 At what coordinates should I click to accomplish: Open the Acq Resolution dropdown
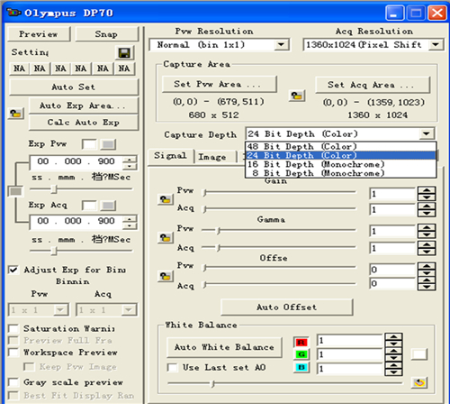point(436,45)
